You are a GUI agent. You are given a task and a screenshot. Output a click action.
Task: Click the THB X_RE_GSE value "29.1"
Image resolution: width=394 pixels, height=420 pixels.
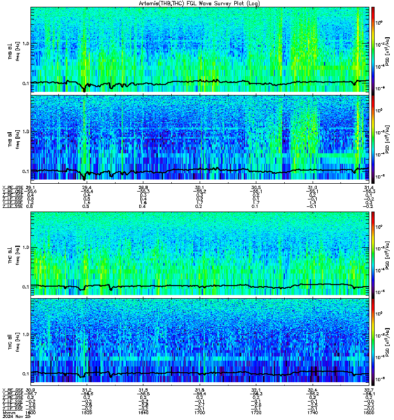tap(30, 187)
